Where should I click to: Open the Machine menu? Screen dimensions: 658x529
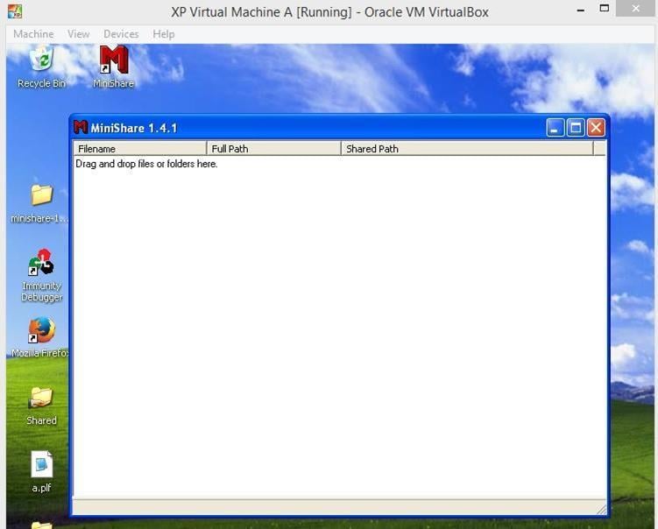click(33, 34)
